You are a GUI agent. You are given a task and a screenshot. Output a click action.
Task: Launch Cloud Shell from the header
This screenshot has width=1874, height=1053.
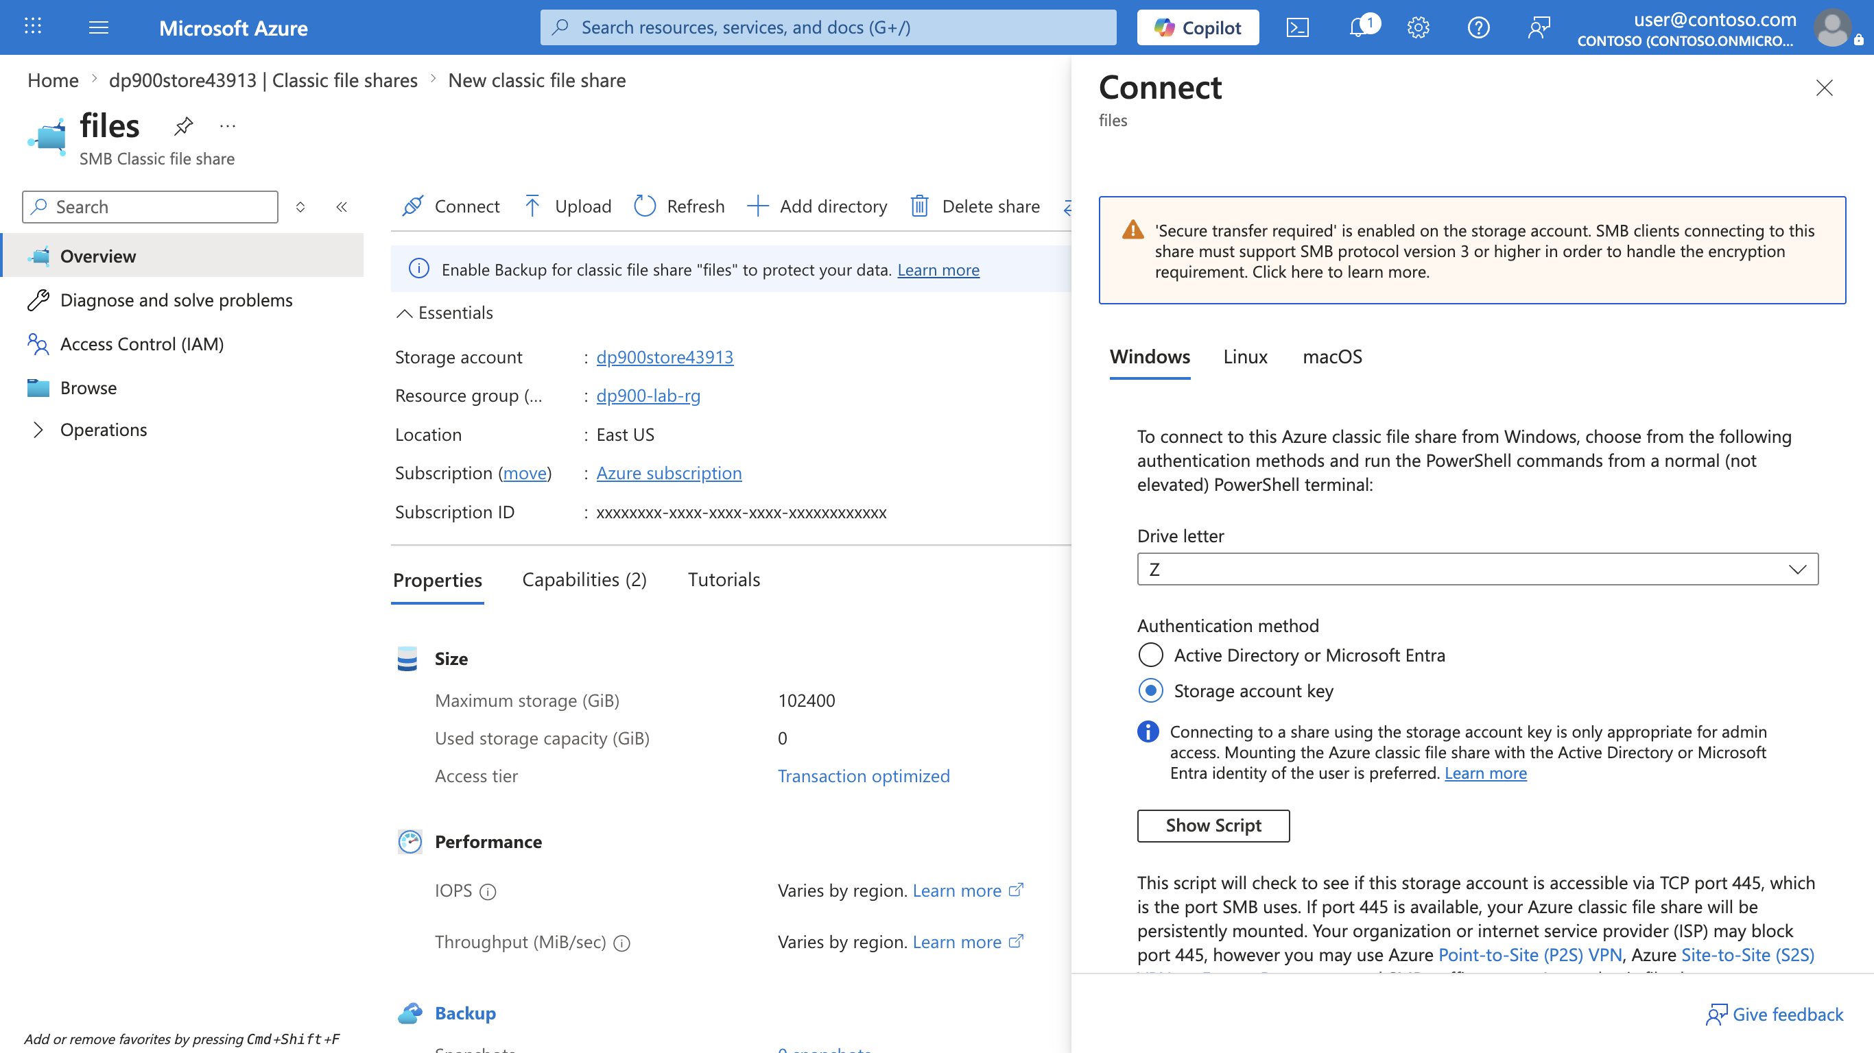point(1297,27)
